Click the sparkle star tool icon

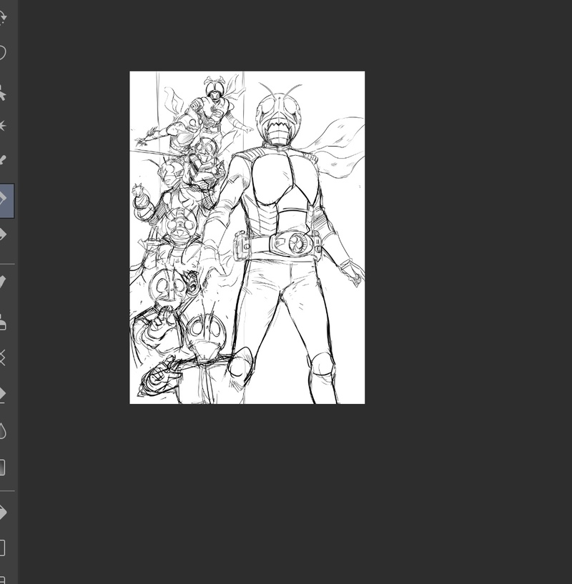point(2,126)
